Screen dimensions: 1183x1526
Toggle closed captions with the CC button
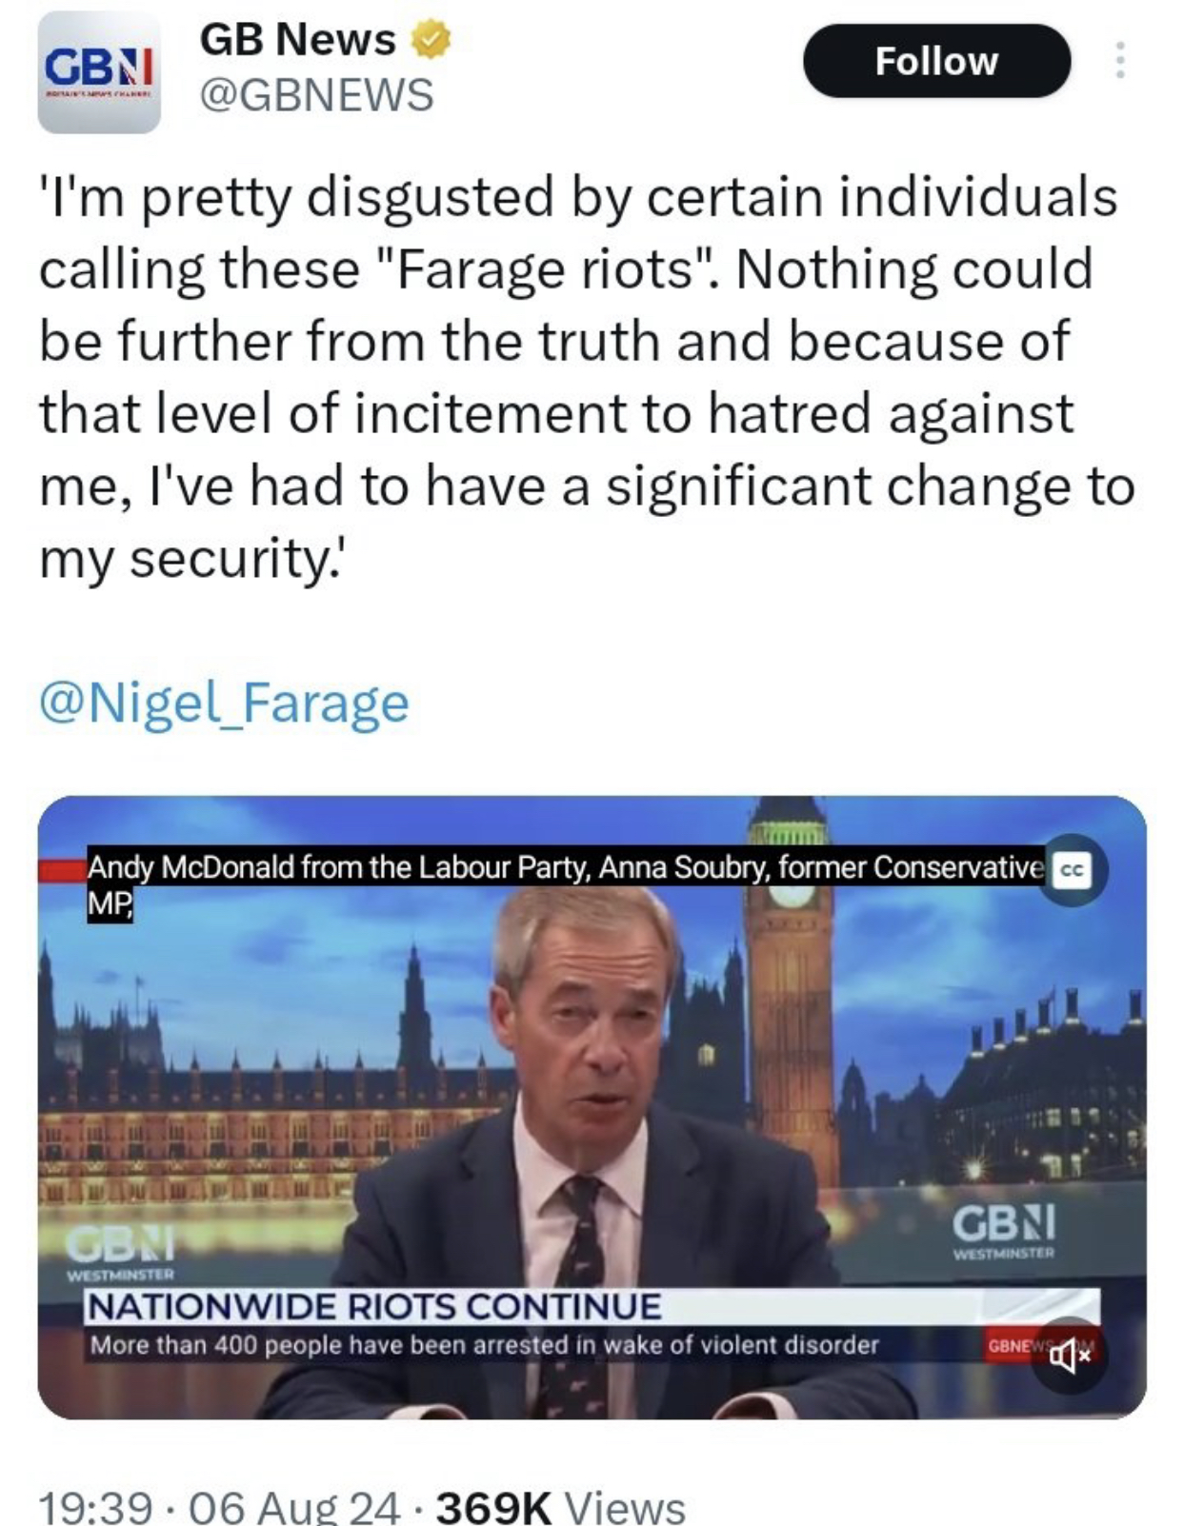pos(1073,870)
